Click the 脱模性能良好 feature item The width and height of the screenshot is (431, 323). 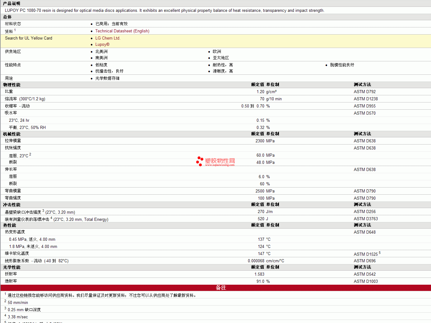[x=342, y=65]
